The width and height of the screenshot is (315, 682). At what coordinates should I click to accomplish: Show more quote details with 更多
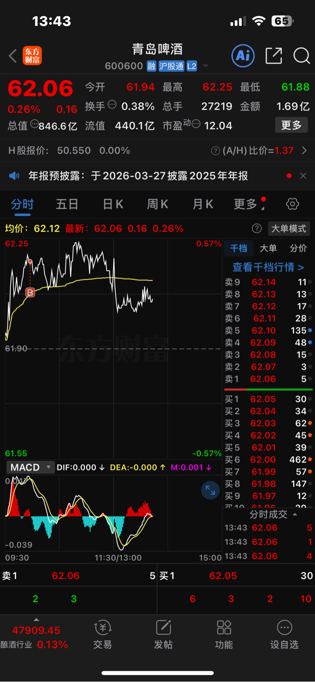tap(292, 125)
